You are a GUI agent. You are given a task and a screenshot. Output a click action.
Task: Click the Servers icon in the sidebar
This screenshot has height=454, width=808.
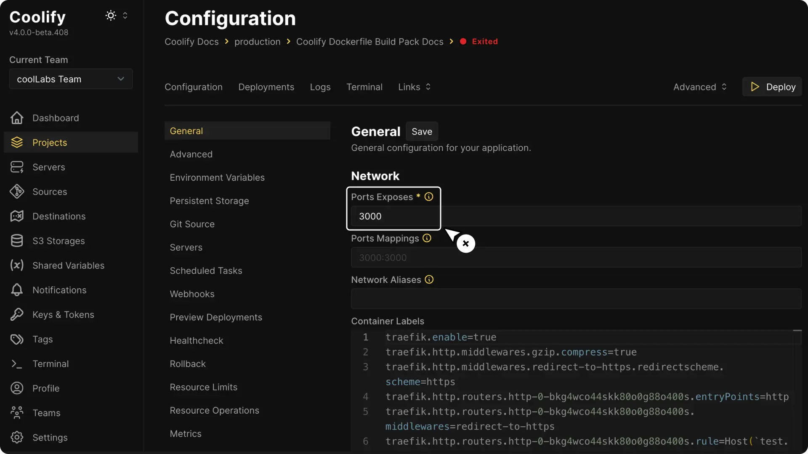pyautogui.click(x=16, y=167)
